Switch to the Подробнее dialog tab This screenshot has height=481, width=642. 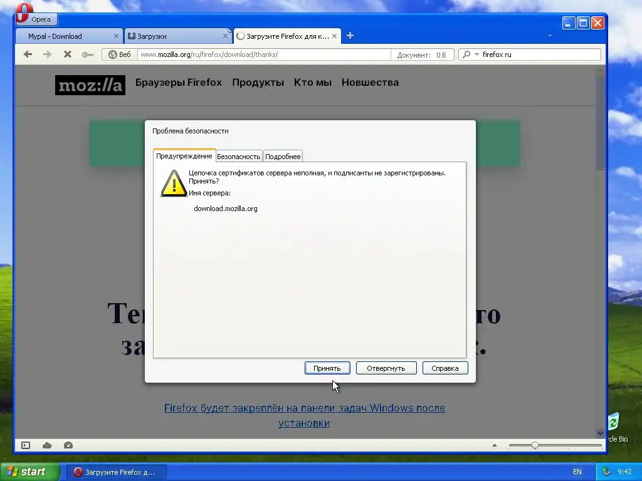(283, 156)
